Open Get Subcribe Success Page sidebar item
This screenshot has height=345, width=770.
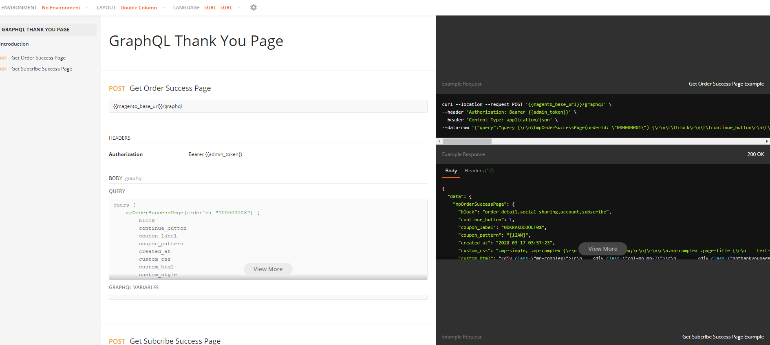pyautogui.click(x=42, y=69)
